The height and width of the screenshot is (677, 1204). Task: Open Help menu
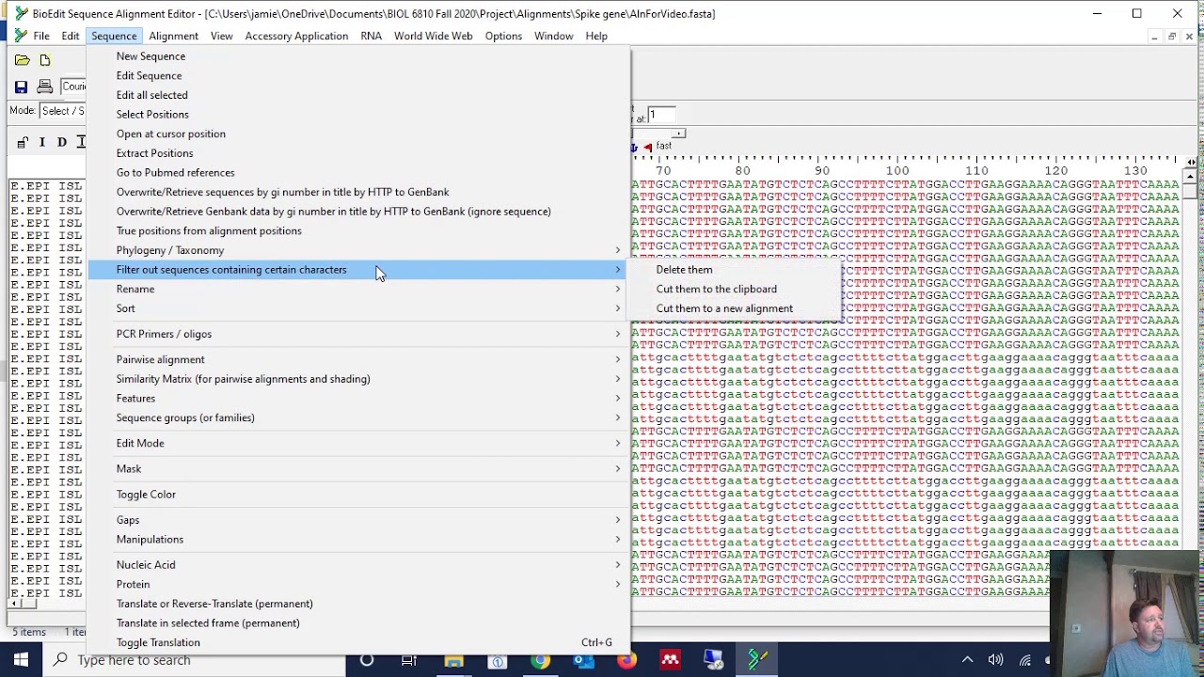point(596,36)
